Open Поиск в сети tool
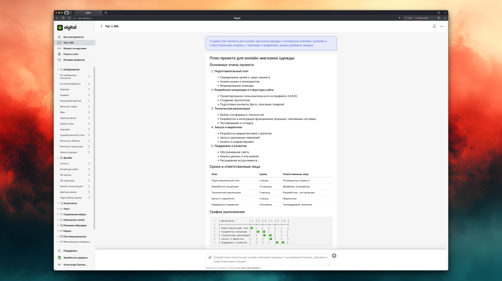Screen dimensions: 502x281 (x=68, y=54)
